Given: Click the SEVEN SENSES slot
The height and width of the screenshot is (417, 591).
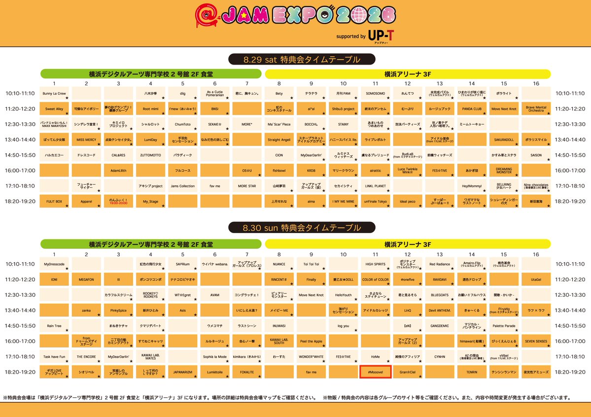Looking at the screenshot, I should click(x=536, y=341).
